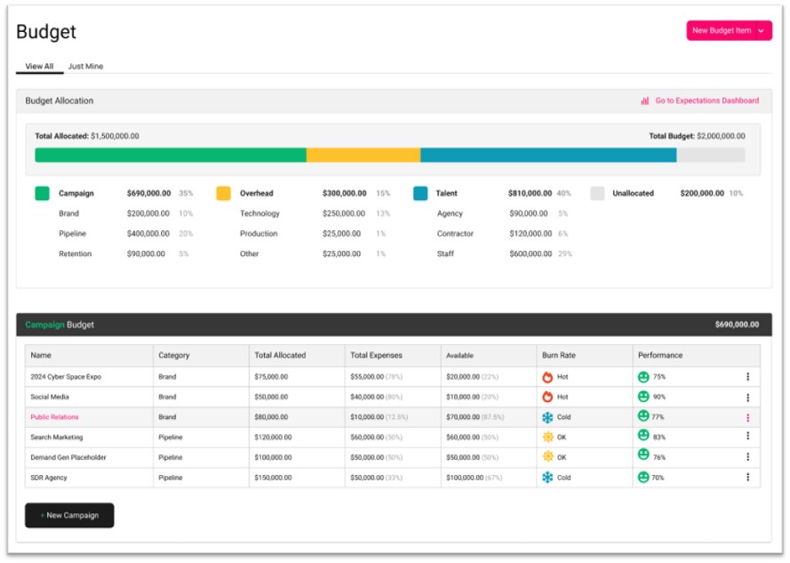Click the bar chart icon beside Expectations Dashboard

(x=645, y=101)
